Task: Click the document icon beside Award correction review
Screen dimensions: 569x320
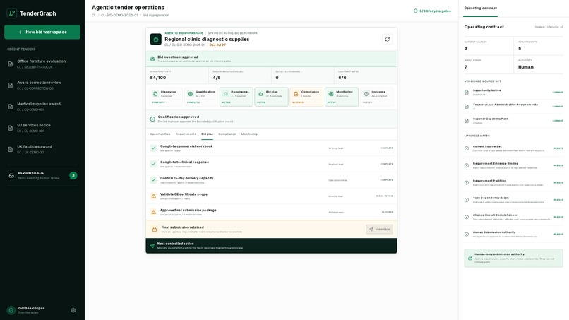Action: coord(10,85)
